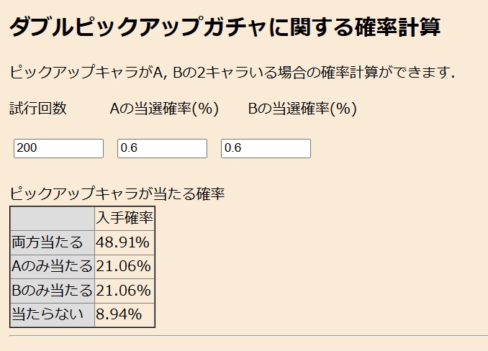Viewport: 488px width, 351px height.
Task: Click the ピックアップキャラが当たる確率 table caption
Action: point(117,193)
